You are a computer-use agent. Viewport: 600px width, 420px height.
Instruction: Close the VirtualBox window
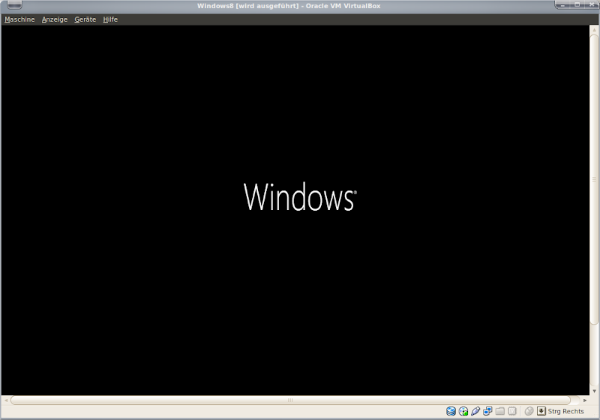592,4
